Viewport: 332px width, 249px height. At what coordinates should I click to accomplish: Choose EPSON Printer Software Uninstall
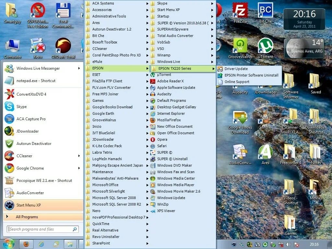pyautogui.click(x=249, y=75)
